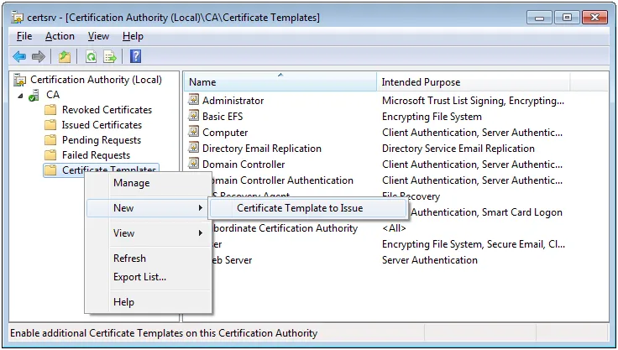Click the Pending Requests folder icon
618x350 pixels.
(x=50, y=140)
